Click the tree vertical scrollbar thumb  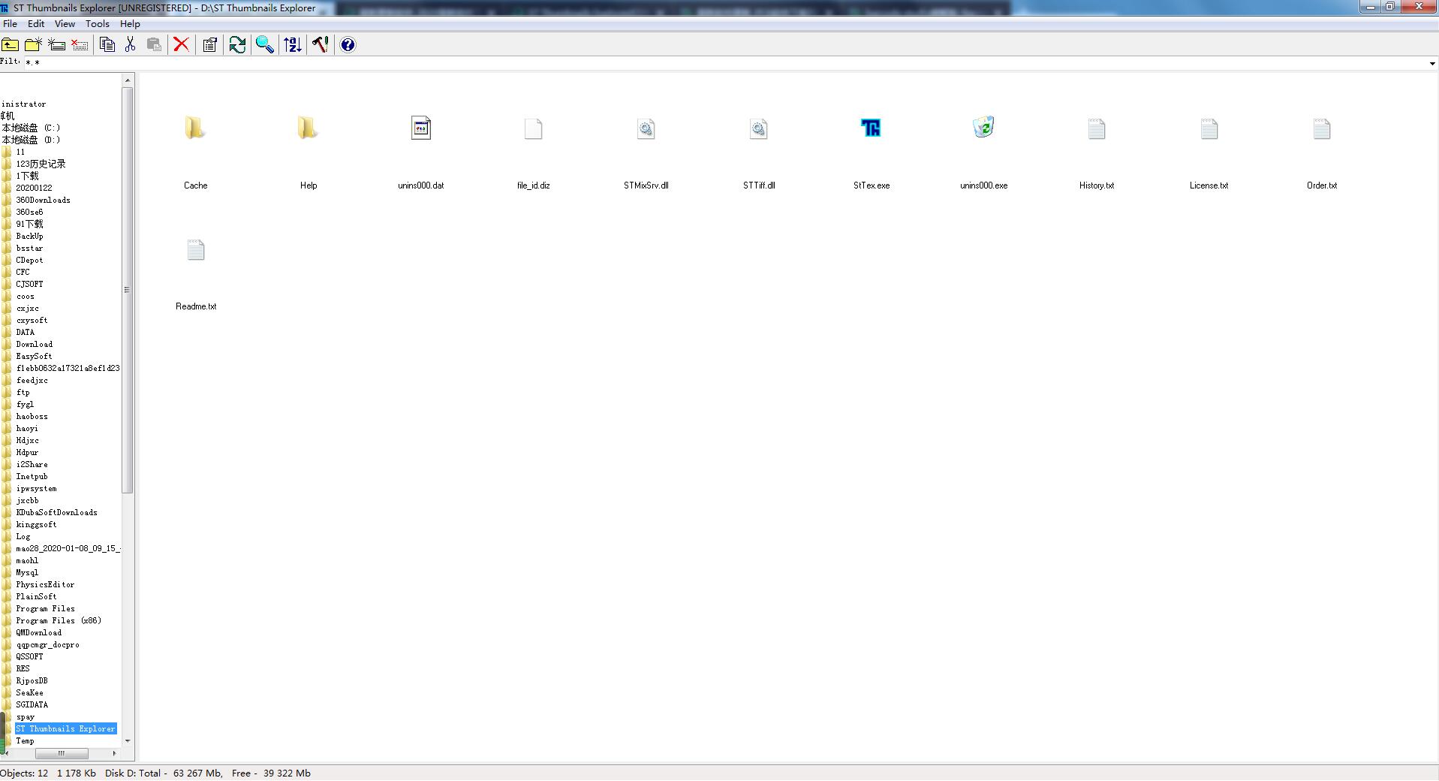click(x=128, y=290)
